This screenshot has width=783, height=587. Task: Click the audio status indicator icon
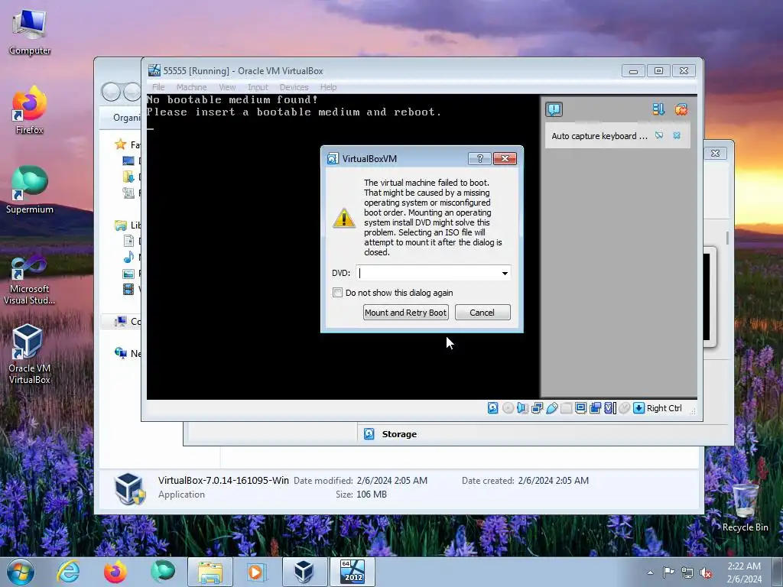(522, 408)
